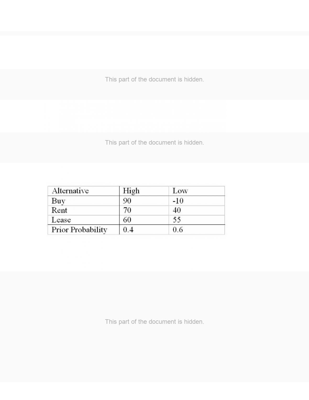Click the hidden message below the table
Image resolution: width=309 pixels, height=400 pixels.
tap(154, 322)
